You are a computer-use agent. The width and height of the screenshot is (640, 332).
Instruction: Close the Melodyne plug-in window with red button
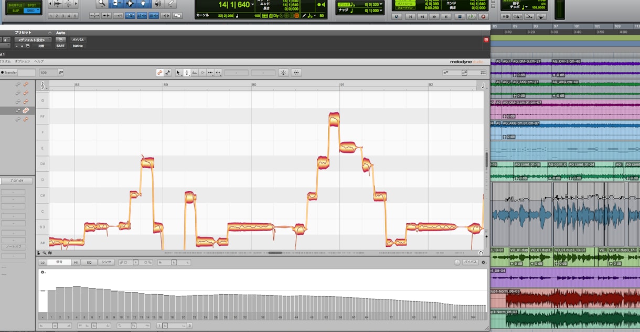[486, 39]
